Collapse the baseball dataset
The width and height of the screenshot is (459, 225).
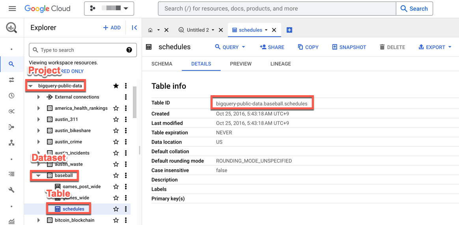point(38,176)
